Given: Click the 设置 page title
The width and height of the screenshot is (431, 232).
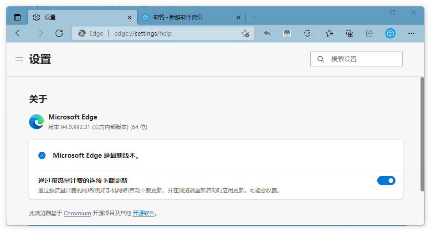Looking at the screenshot, I should tap(40, 59).
